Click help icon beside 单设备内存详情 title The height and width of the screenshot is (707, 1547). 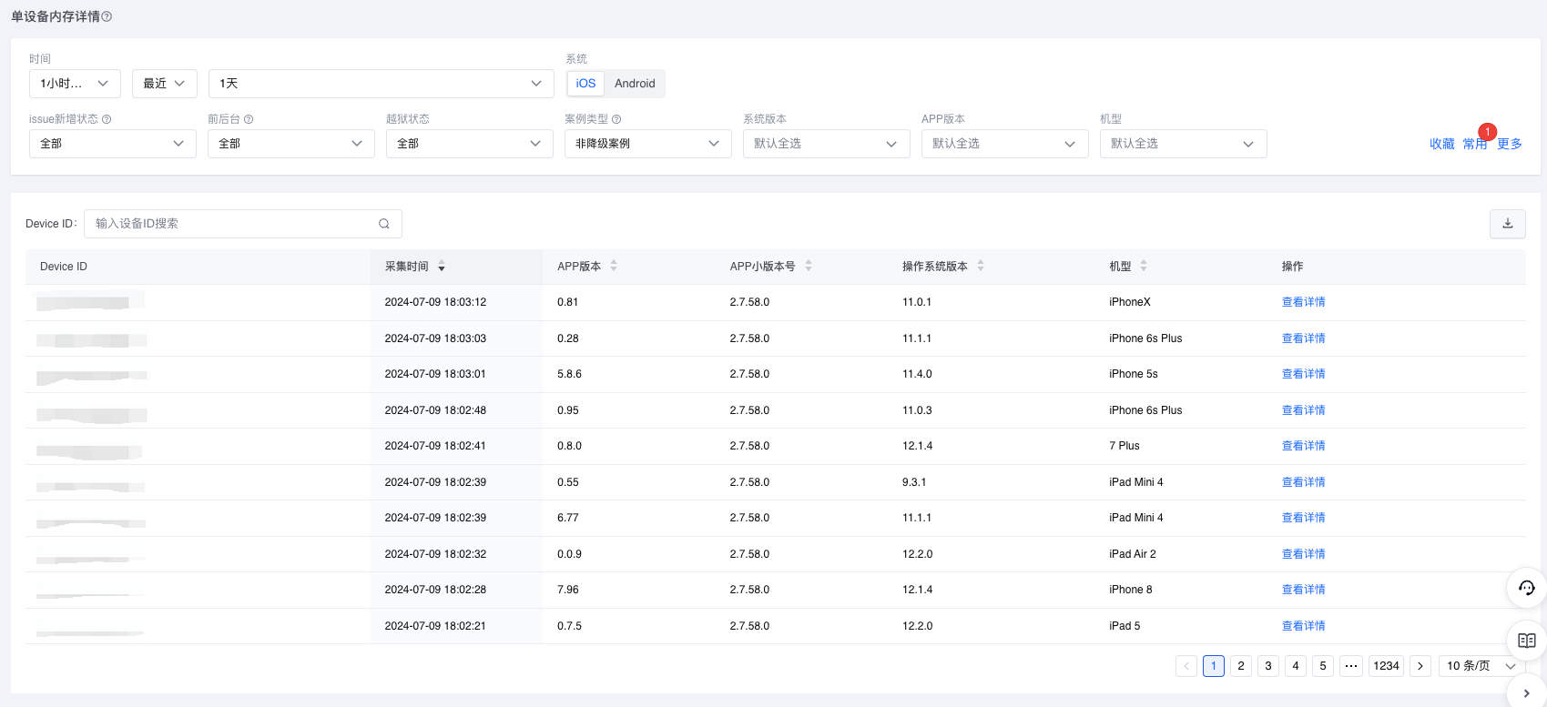(107, 16)
